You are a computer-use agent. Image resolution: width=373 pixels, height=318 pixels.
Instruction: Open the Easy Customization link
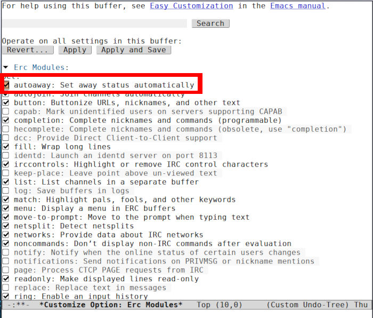point(191,6)
